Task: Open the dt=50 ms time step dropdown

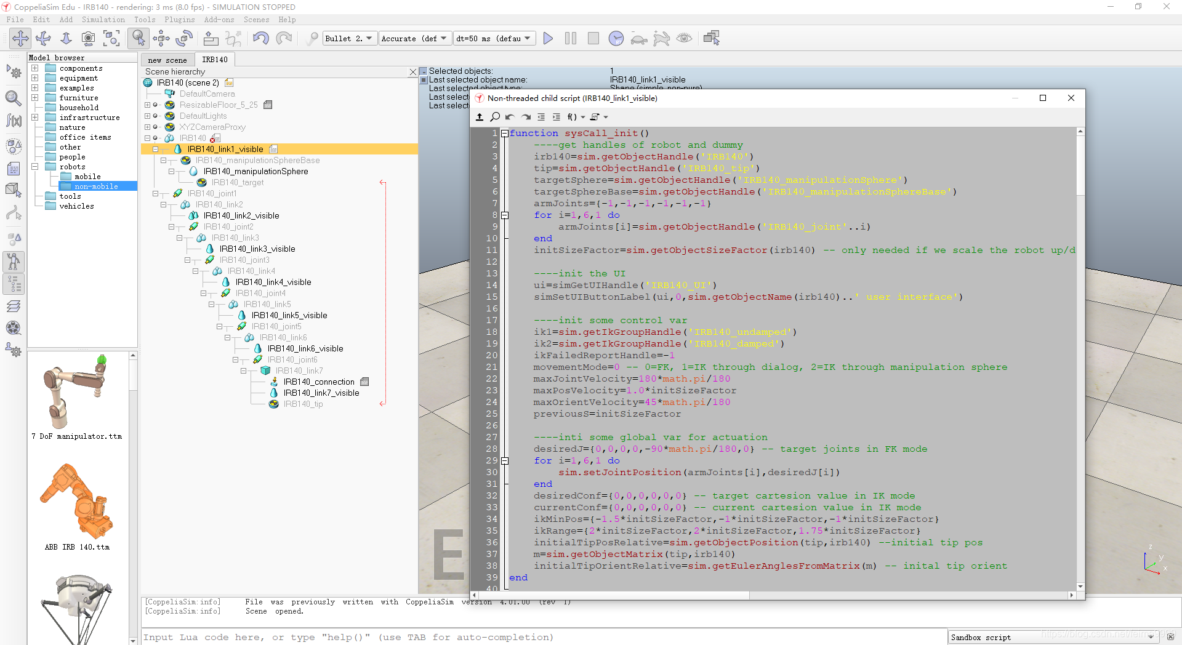Action: click(x=494, y=38)
